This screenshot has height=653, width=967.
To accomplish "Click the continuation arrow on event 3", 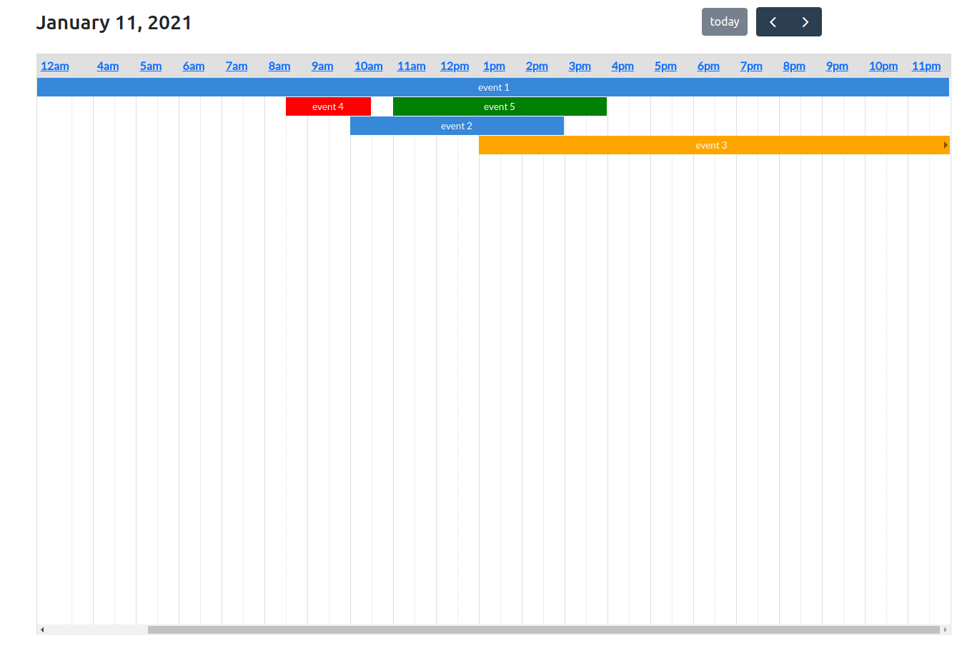I will click(945, 145).
